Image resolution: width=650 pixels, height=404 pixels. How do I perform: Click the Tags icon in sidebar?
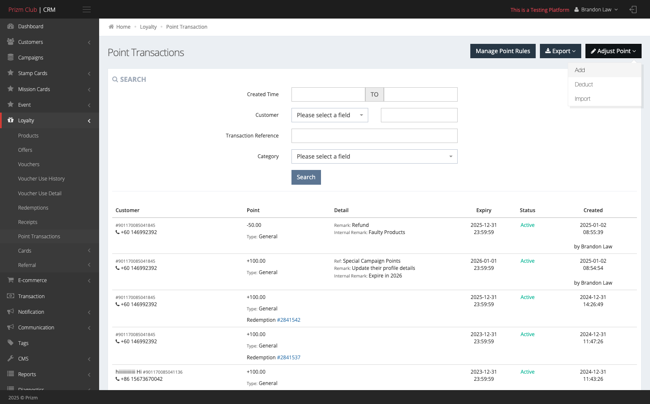point(11,343)
